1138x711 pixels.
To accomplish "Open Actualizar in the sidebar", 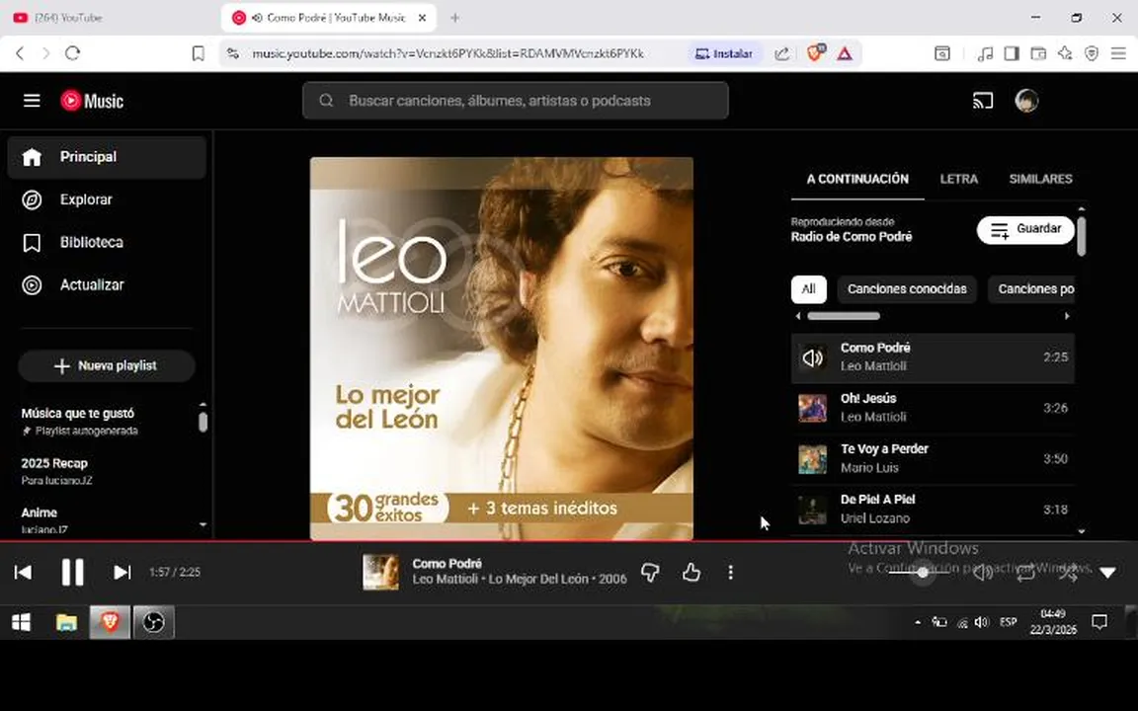I will (107, 285).
